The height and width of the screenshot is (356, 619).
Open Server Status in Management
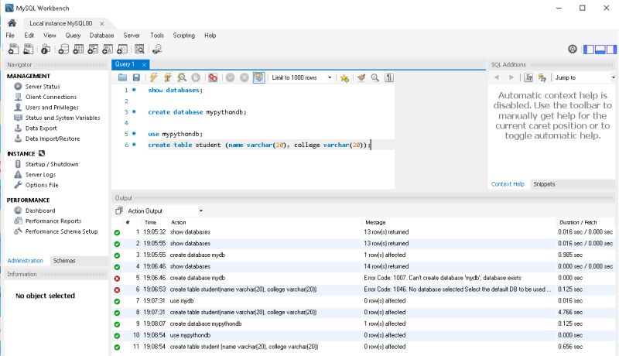43,87
